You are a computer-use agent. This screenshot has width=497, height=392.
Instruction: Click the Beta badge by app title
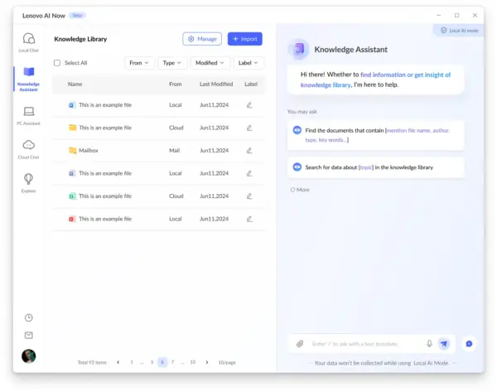(77, 15)
